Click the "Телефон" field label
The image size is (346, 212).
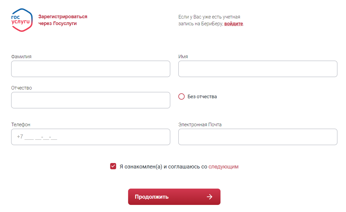tap(21, 125)
